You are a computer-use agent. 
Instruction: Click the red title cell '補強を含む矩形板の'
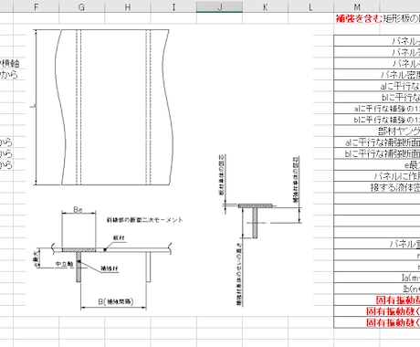(x=377, y=18)
